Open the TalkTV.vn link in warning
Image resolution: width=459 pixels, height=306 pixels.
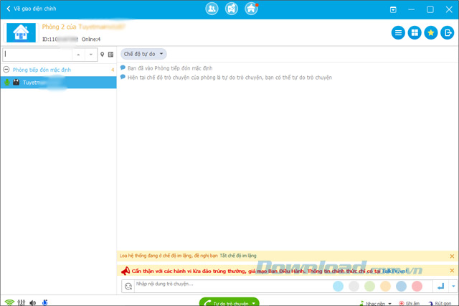[394, 271]
